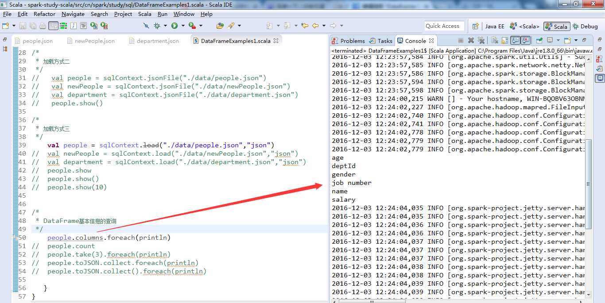Click the Print toolbar icon

(43, 26)
